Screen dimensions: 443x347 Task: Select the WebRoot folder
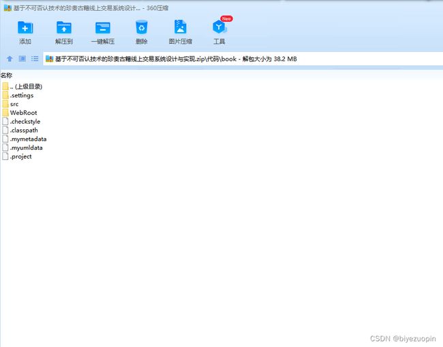(20, 113)
